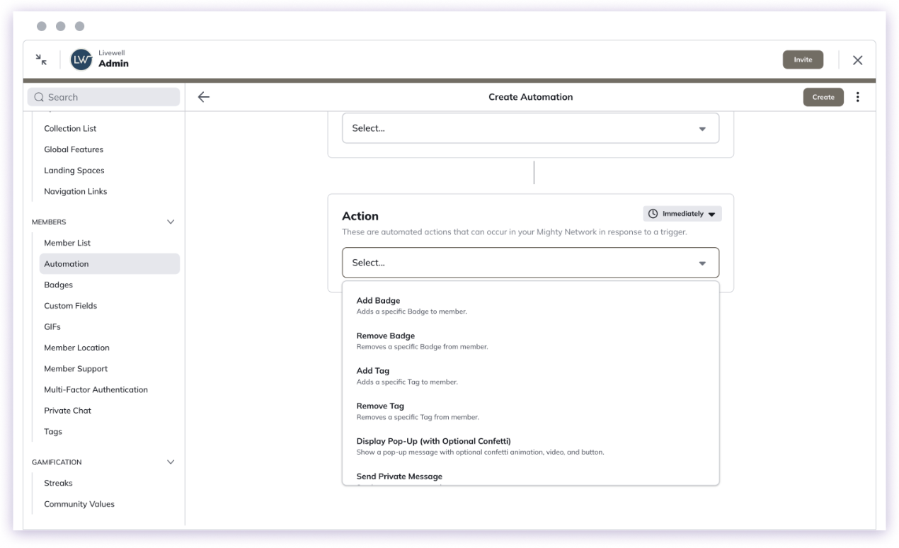
Task: Open Custom Fields in sidebar
Action: click(70, 306)
